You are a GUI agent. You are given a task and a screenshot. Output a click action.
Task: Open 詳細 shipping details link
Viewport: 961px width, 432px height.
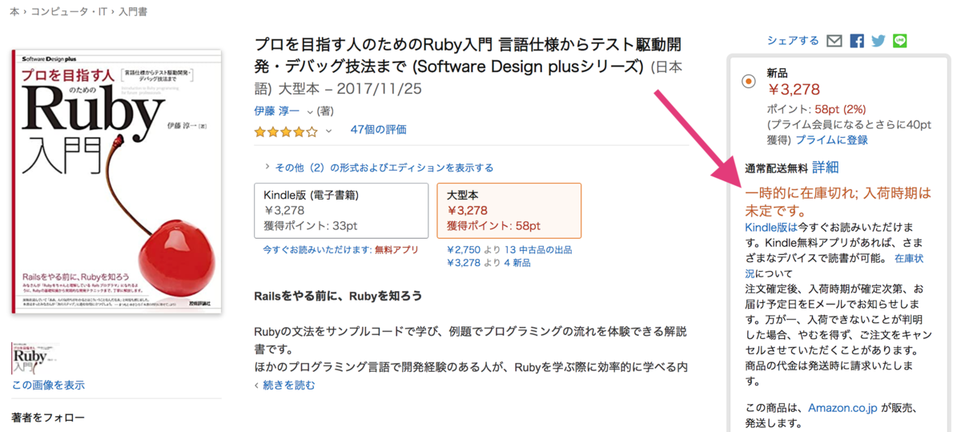point(826,168)
